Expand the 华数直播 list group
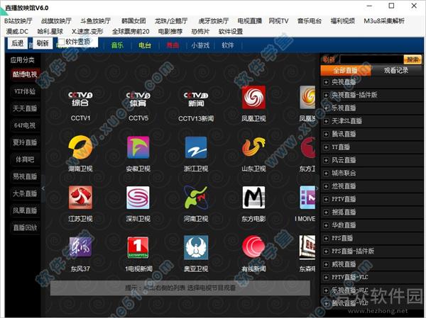This screenshot has width=426, height=318. (x=326, y=225)
